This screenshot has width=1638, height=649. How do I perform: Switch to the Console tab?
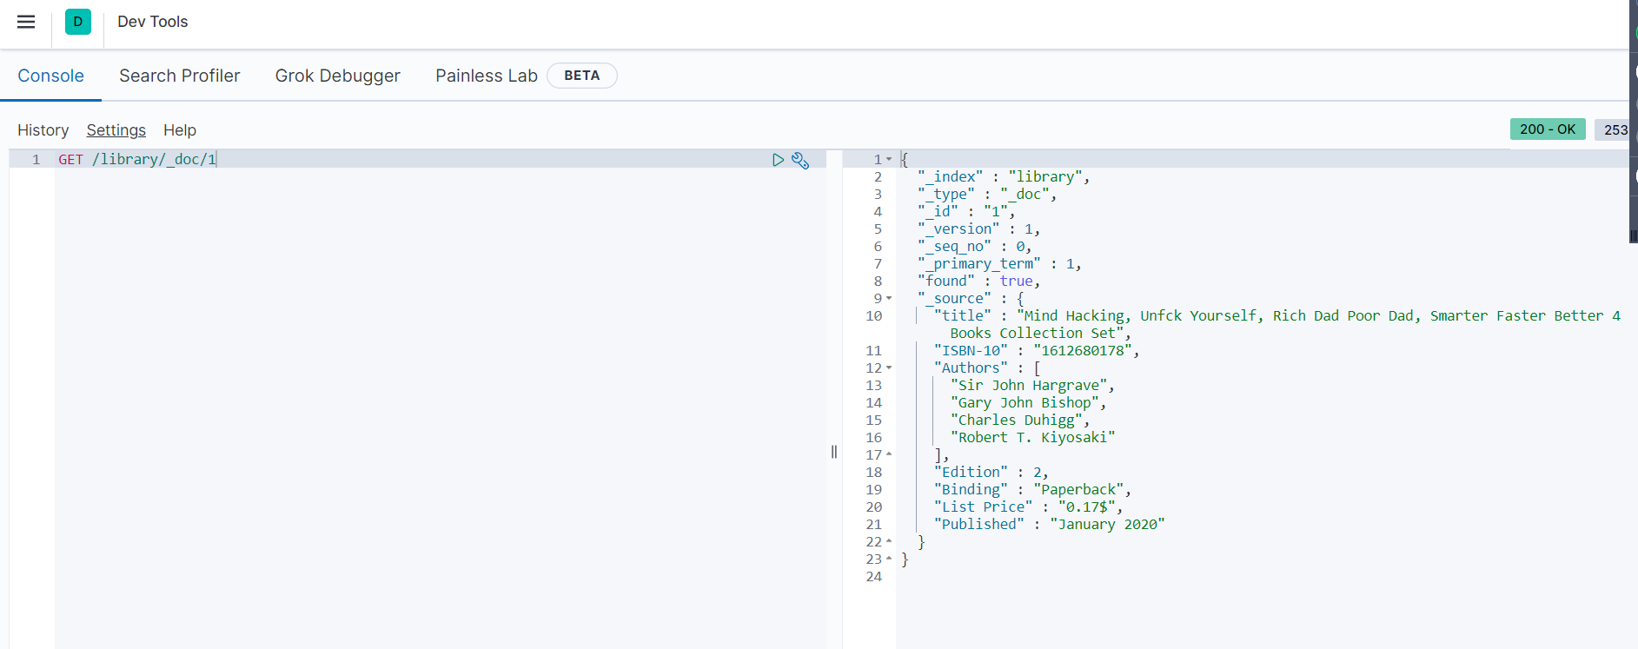51,76
